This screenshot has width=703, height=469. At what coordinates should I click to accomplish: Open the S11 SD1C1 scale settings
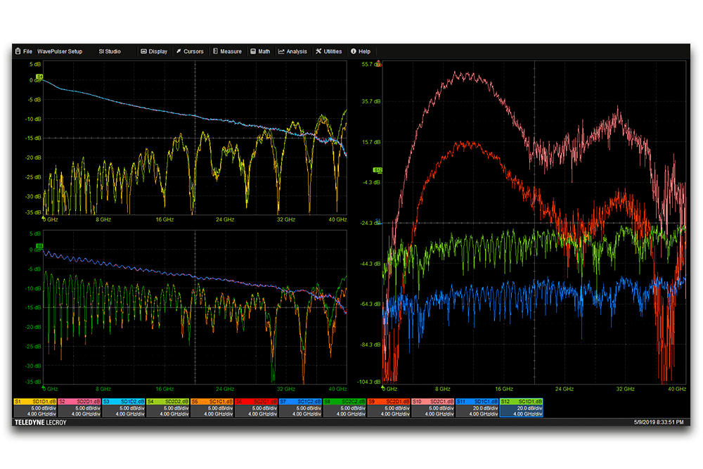tap(477, 411)
